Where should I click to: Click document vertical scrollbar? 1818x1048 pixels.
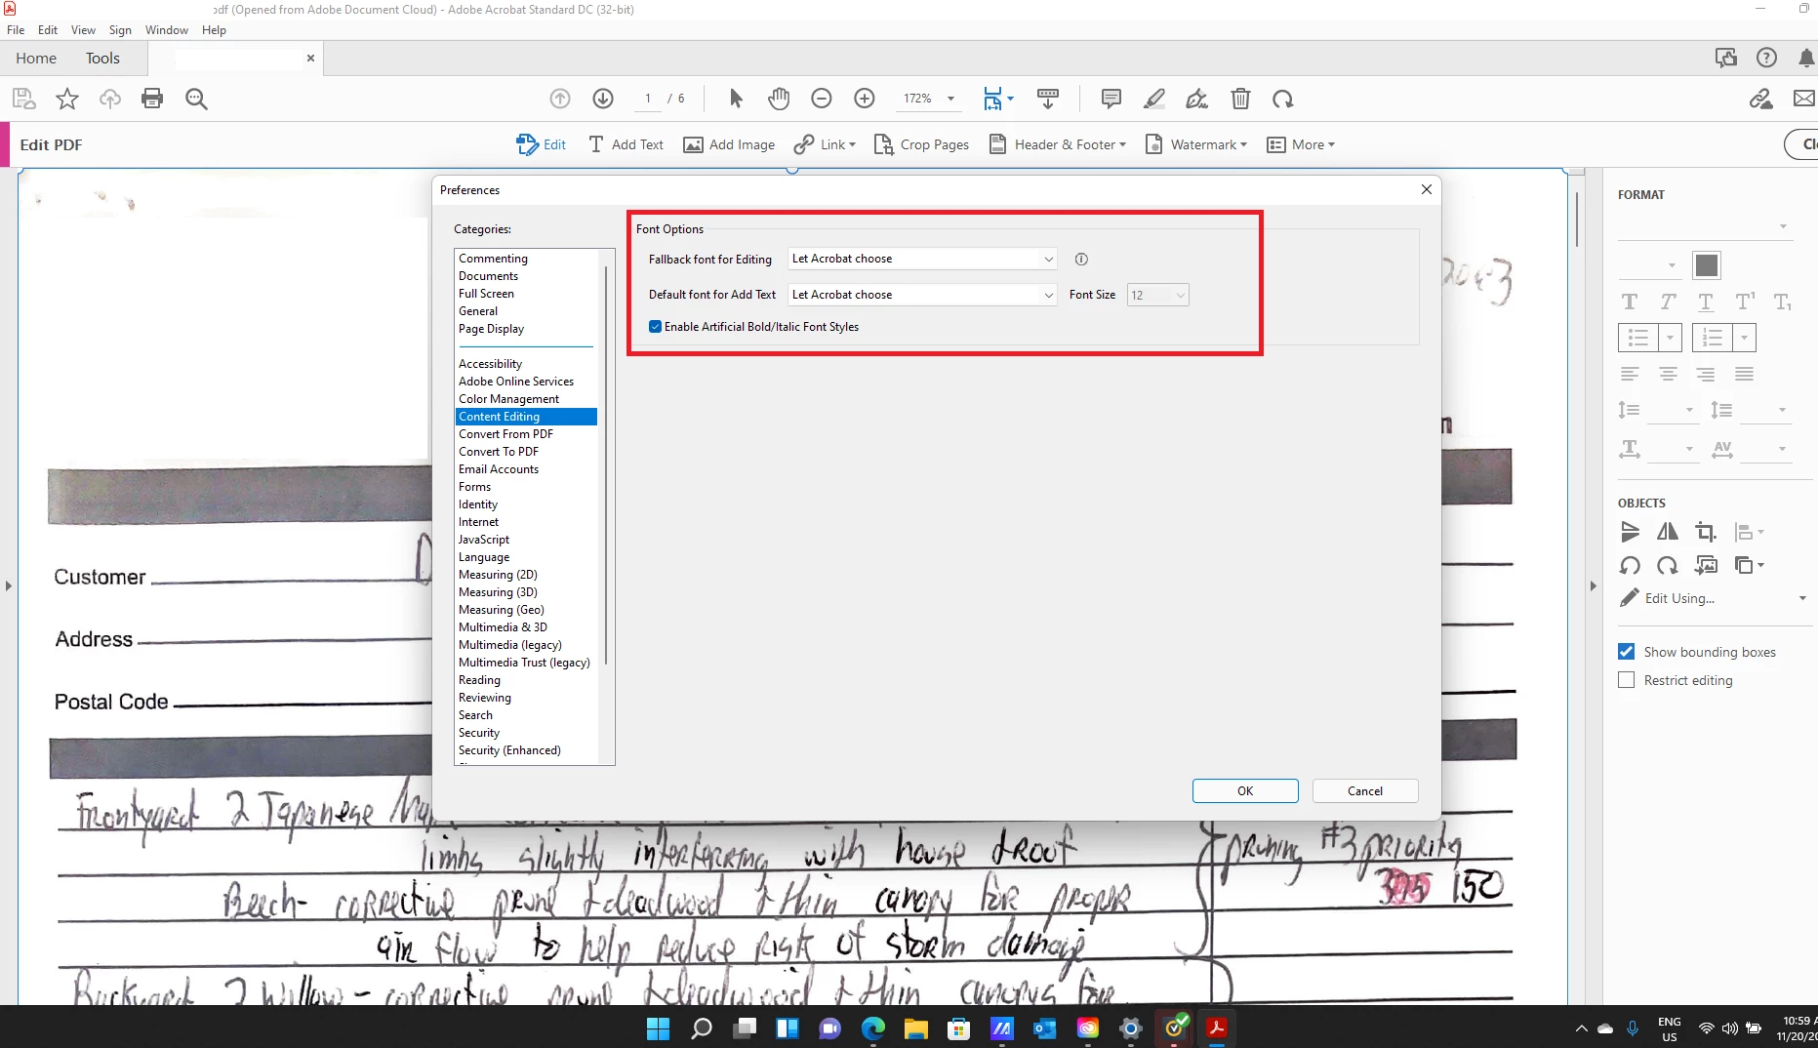point(1576,220)
